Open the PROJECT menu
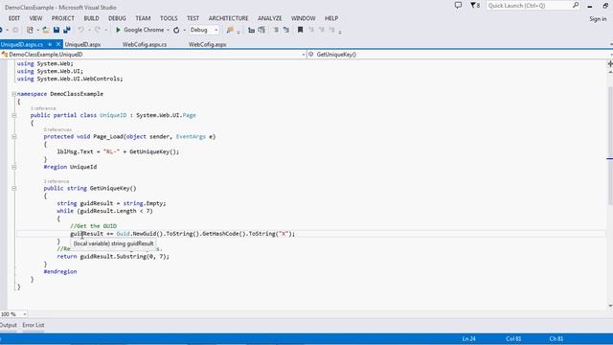Screen dimensions: 613x345 point(62,18)
